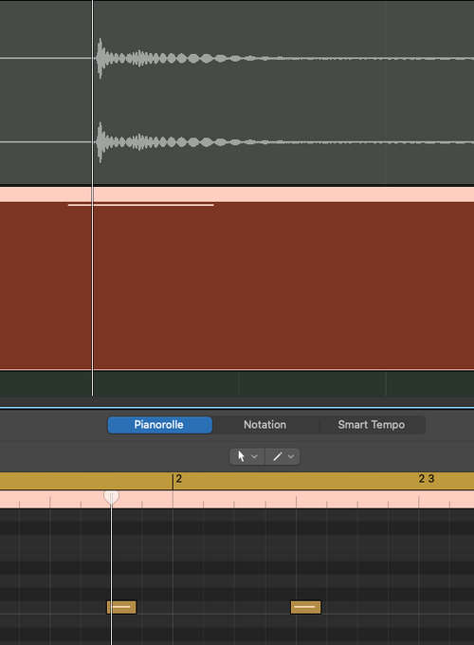Switch to the Notation tab

tap(265, 425)
